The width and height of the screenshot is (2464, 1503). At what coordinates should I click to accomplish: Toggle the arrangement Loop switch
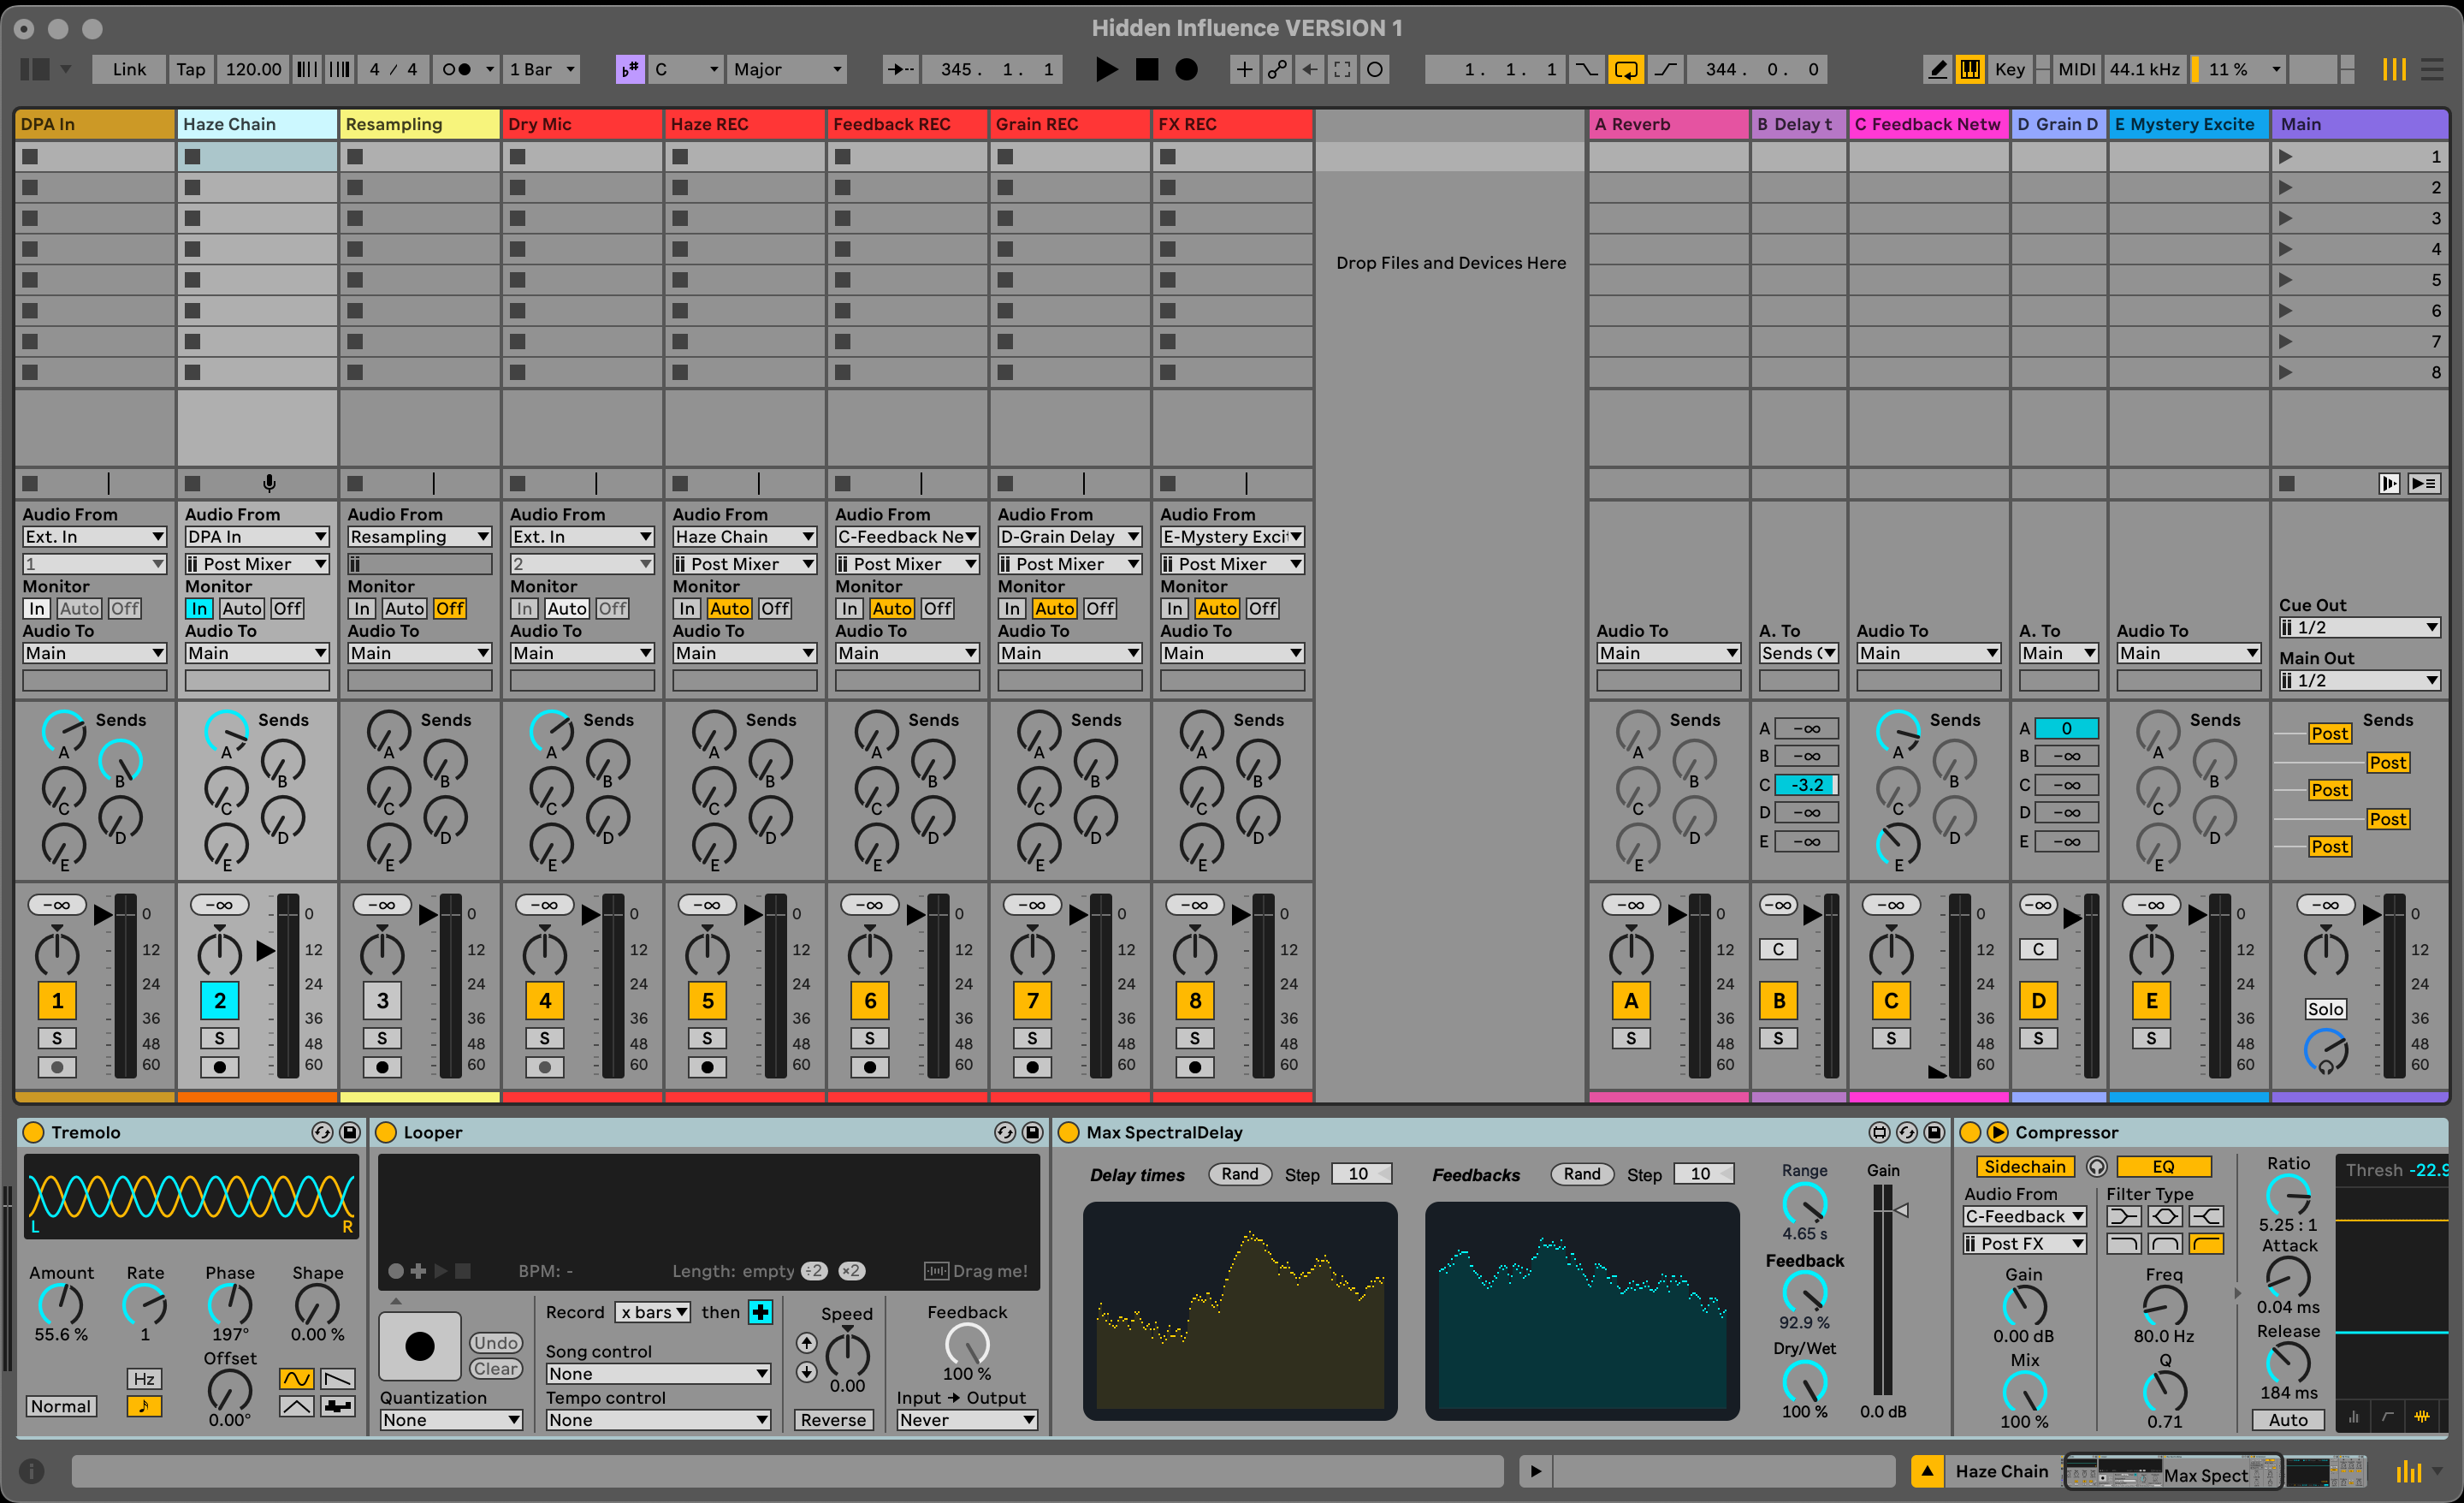pyautogui.click(x=1626, y=69)
